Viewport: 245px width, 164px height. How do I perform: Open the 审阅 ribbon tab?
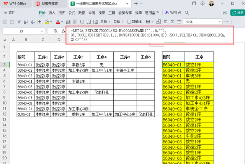92,13
